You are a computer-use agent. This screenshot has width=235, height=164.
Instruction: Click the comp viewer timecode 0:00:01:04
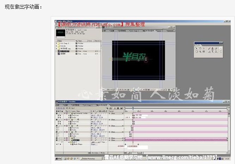122,90
